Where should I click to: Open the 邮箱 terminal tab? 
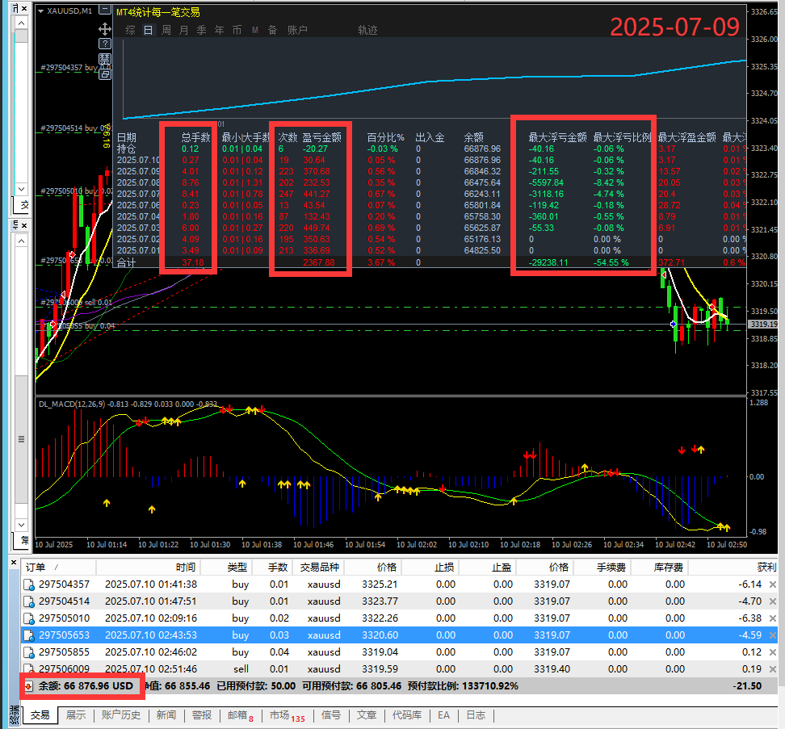pos(241,715)
